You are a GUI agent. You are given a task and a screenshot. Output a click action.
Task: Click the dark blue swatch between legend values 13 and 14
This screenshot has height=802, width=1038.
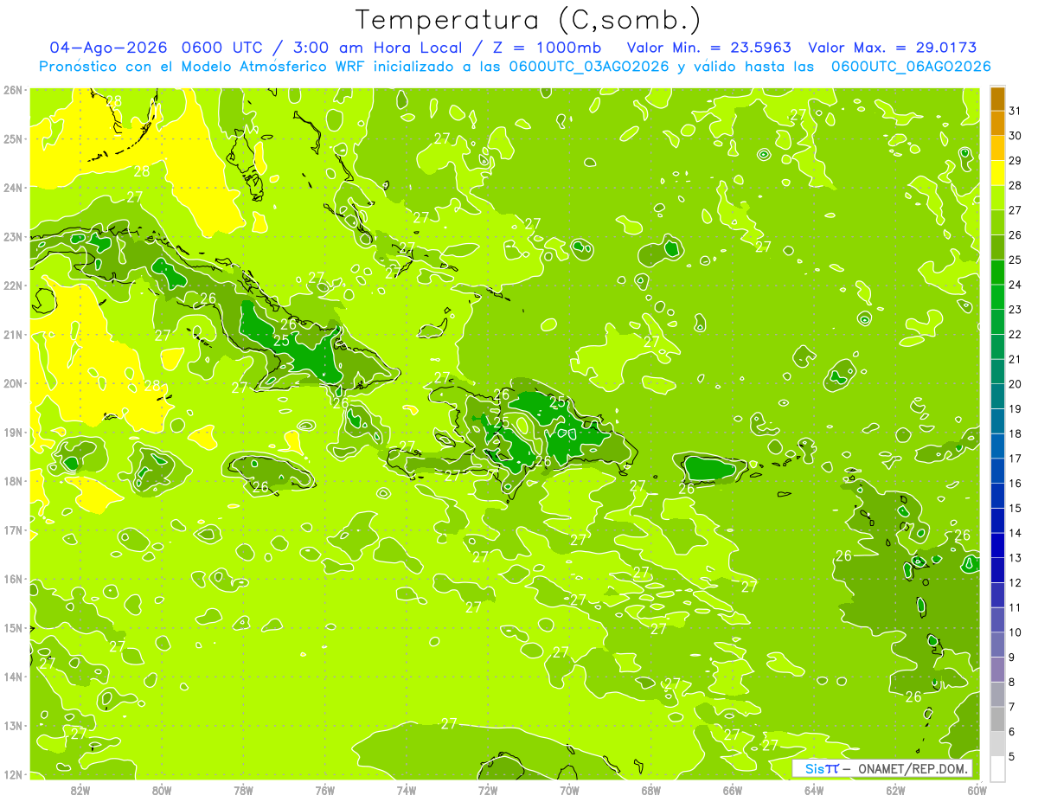(997, 545)
